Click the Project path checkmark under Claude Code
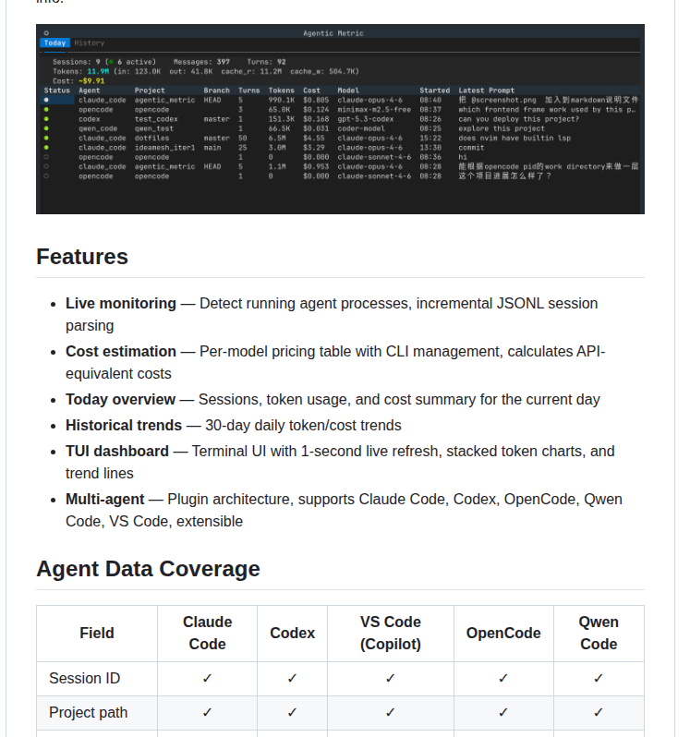Screen dimensions: 690x737 tap(207, 713)
